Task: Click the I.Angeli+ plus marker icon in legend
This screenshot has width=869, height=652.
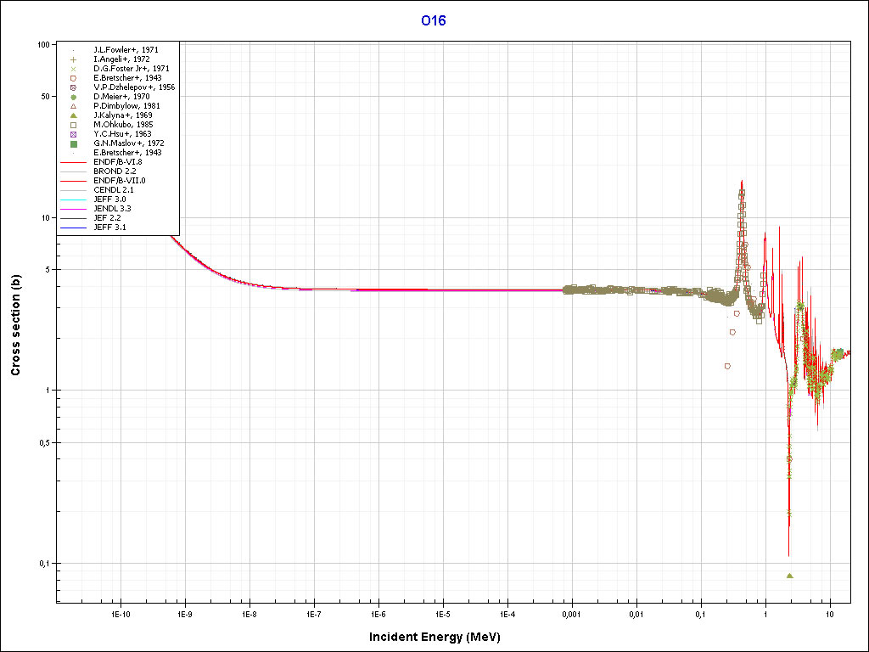Action: [74, 59]
